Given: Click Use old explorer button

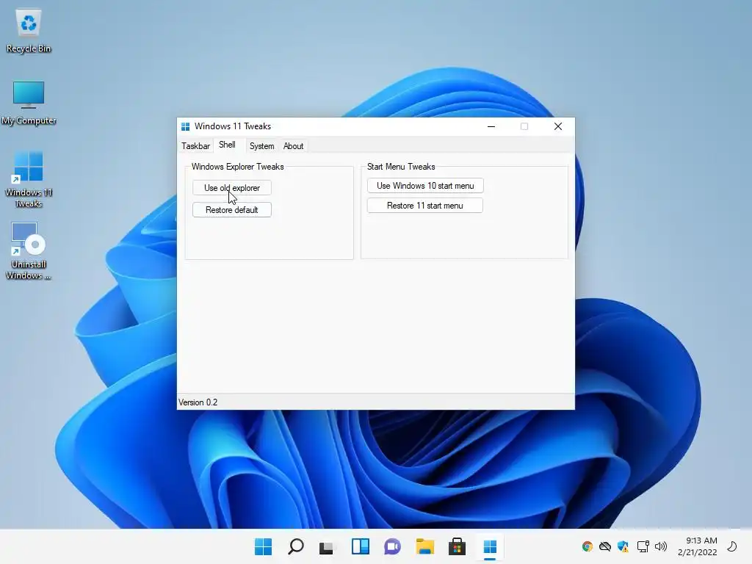Looking at the screenshot, I should 232,187.
